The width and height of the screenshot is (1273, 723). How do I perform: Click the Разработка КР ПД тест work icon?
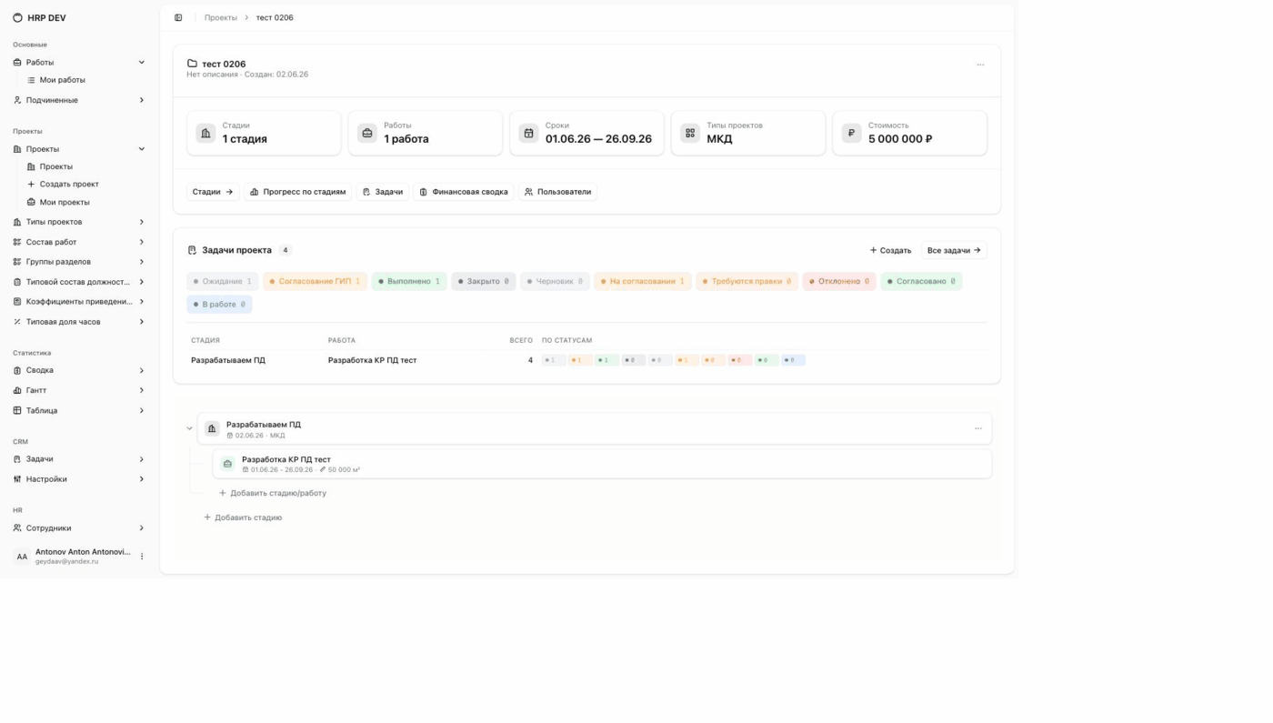click(227, 464)
